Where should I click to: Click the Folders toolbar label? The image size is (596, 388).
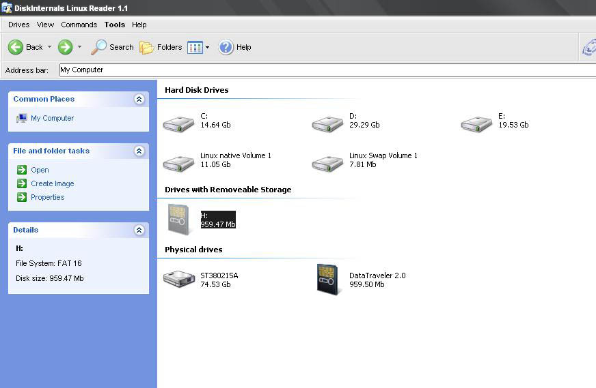[170, 47]
